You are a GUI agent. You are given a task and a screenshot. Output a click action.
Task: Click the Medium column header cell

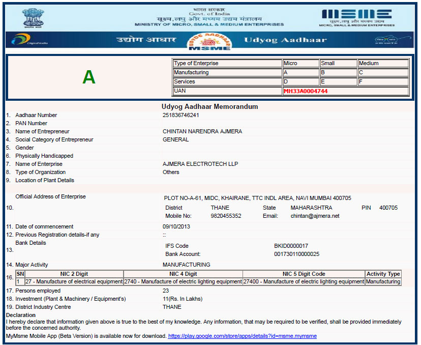coord(383,63)
